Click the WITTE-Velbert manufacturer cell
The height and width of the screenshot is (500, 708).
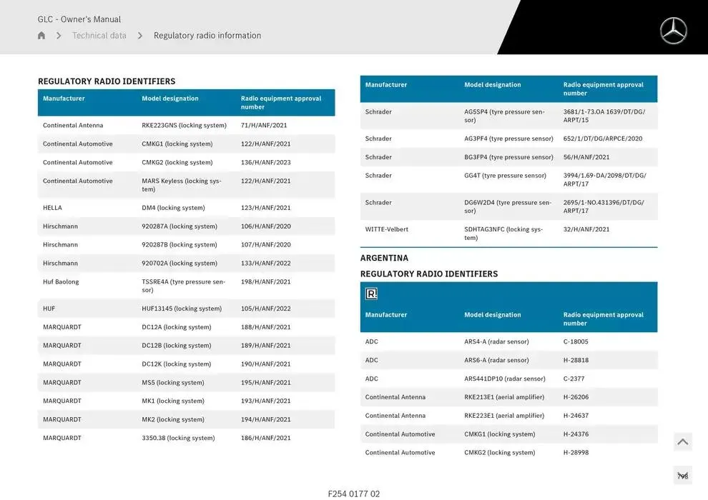coord(387,230)
